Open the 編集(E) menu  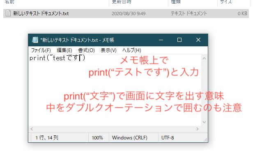click(x=64, y=50)
